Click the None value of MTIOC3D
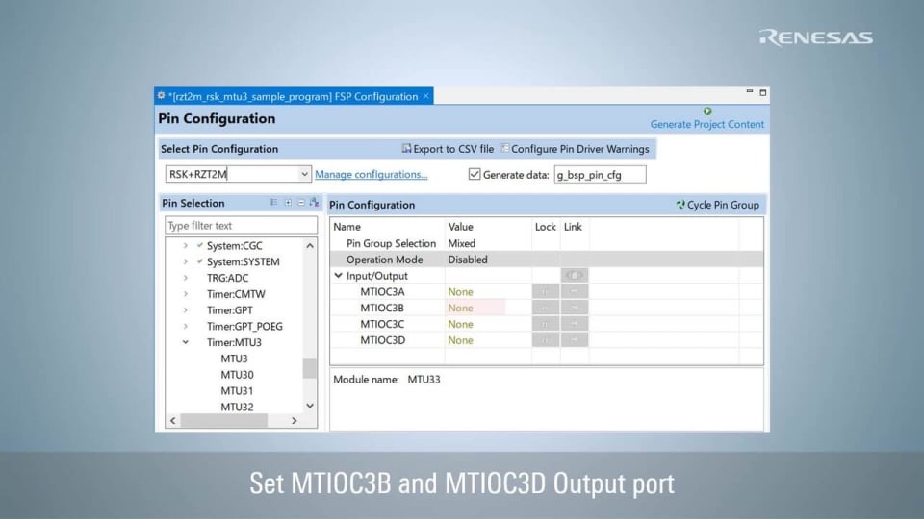 click(x=460, y=340)
